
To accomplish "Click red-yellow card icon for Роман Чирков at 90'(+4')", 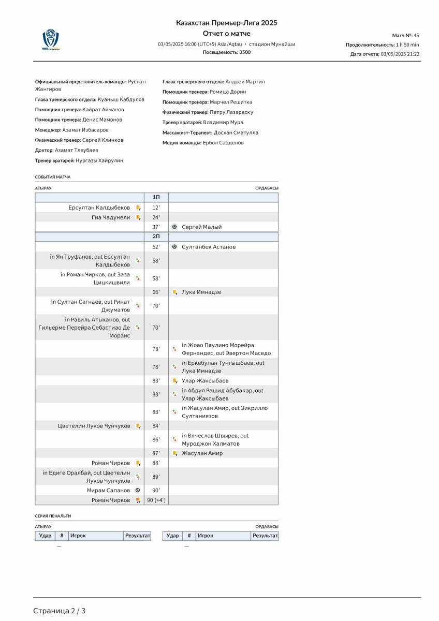I will click(138, 500).
